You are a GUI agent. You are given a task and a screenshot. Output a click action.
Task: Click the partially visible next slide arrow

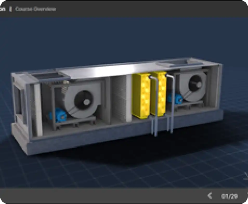pyautogui.click(x=246, y=196)
